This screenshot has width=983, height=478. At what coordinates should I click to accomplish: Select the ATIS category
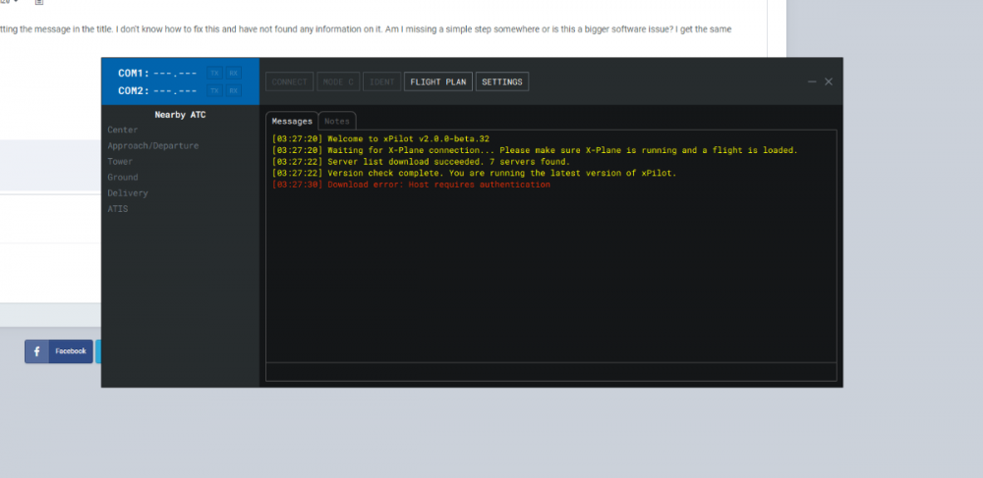tap(117, 208)
